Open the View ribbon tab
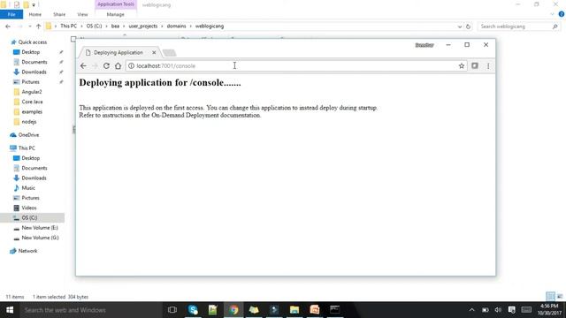Image resolution: width=566 pixels, height=318 pixels. [82, 14]
